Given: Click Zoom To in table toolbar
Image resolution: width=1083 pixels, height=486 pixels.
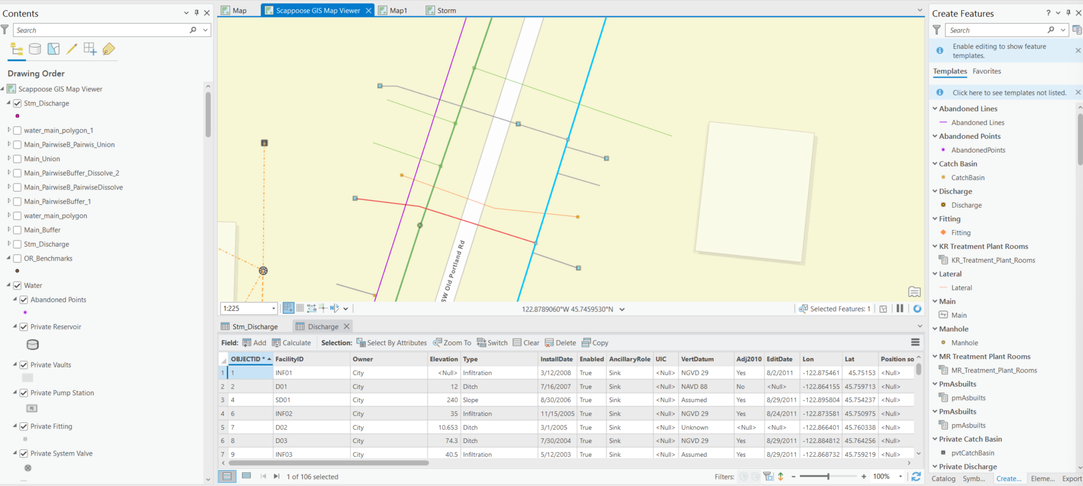Looking at the screenshot, I should (452, 343).
